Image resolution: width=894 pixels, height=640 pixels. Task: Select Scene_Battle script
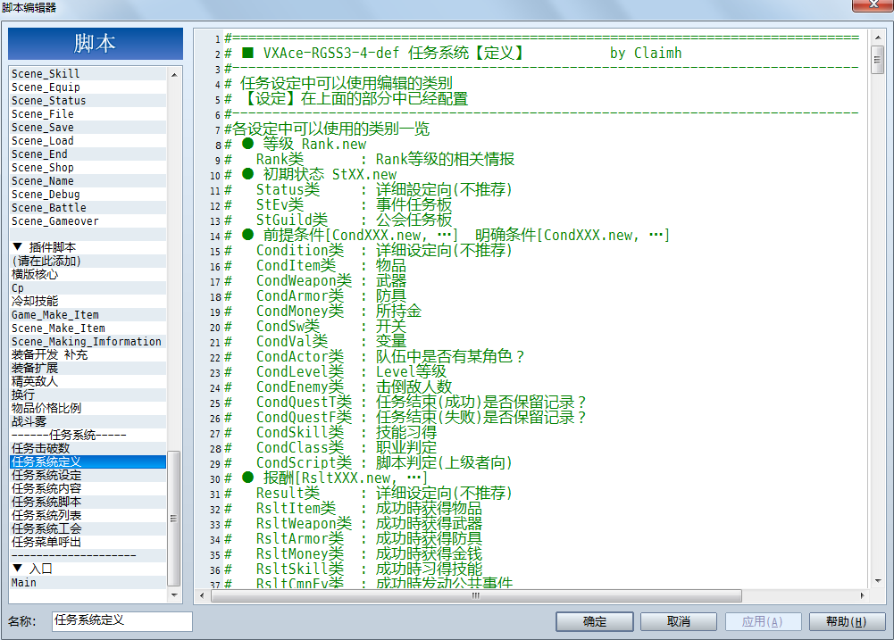pos(88,207)
